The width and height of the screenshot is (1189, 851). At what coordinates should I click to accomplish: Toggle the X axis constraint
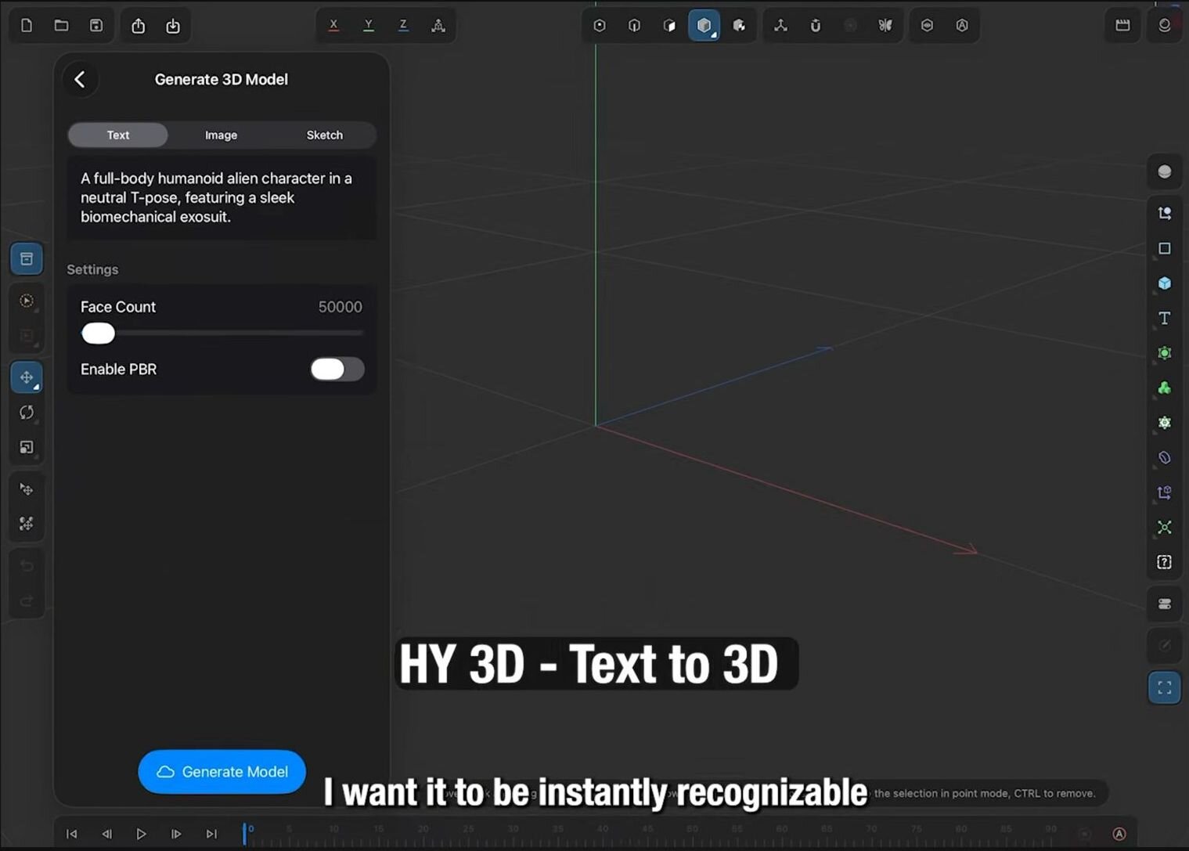click(333, 25)
